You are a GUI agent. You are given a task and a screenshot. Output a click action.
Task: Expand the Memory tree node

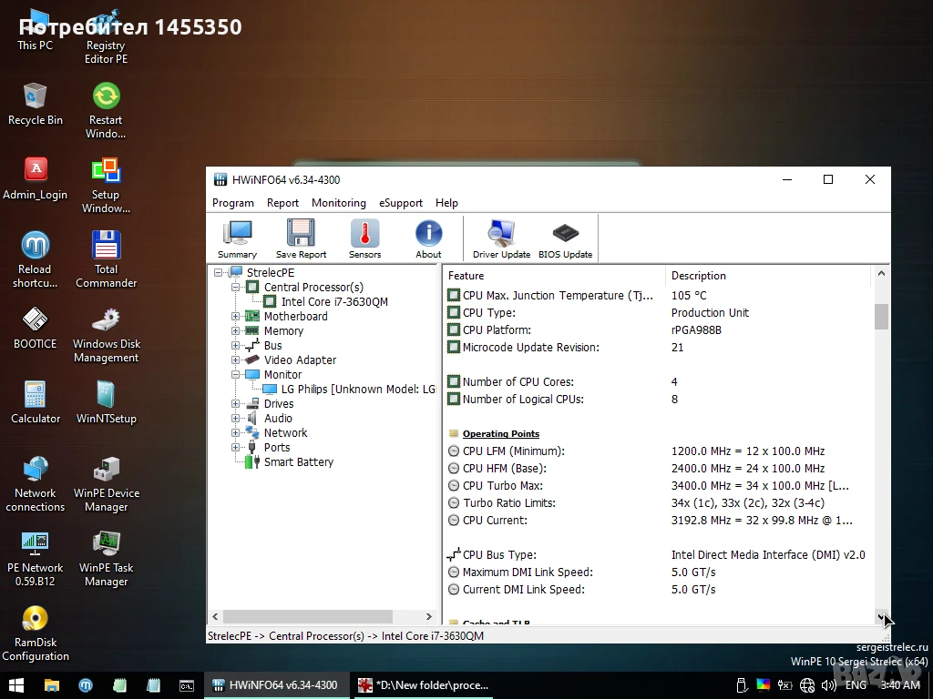(236, 330)
